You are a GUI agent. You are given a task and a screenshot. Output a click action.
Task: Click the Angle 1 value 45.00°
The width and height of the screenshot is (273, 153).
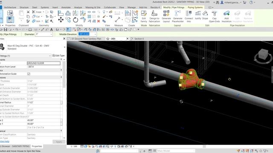(44, 124)
